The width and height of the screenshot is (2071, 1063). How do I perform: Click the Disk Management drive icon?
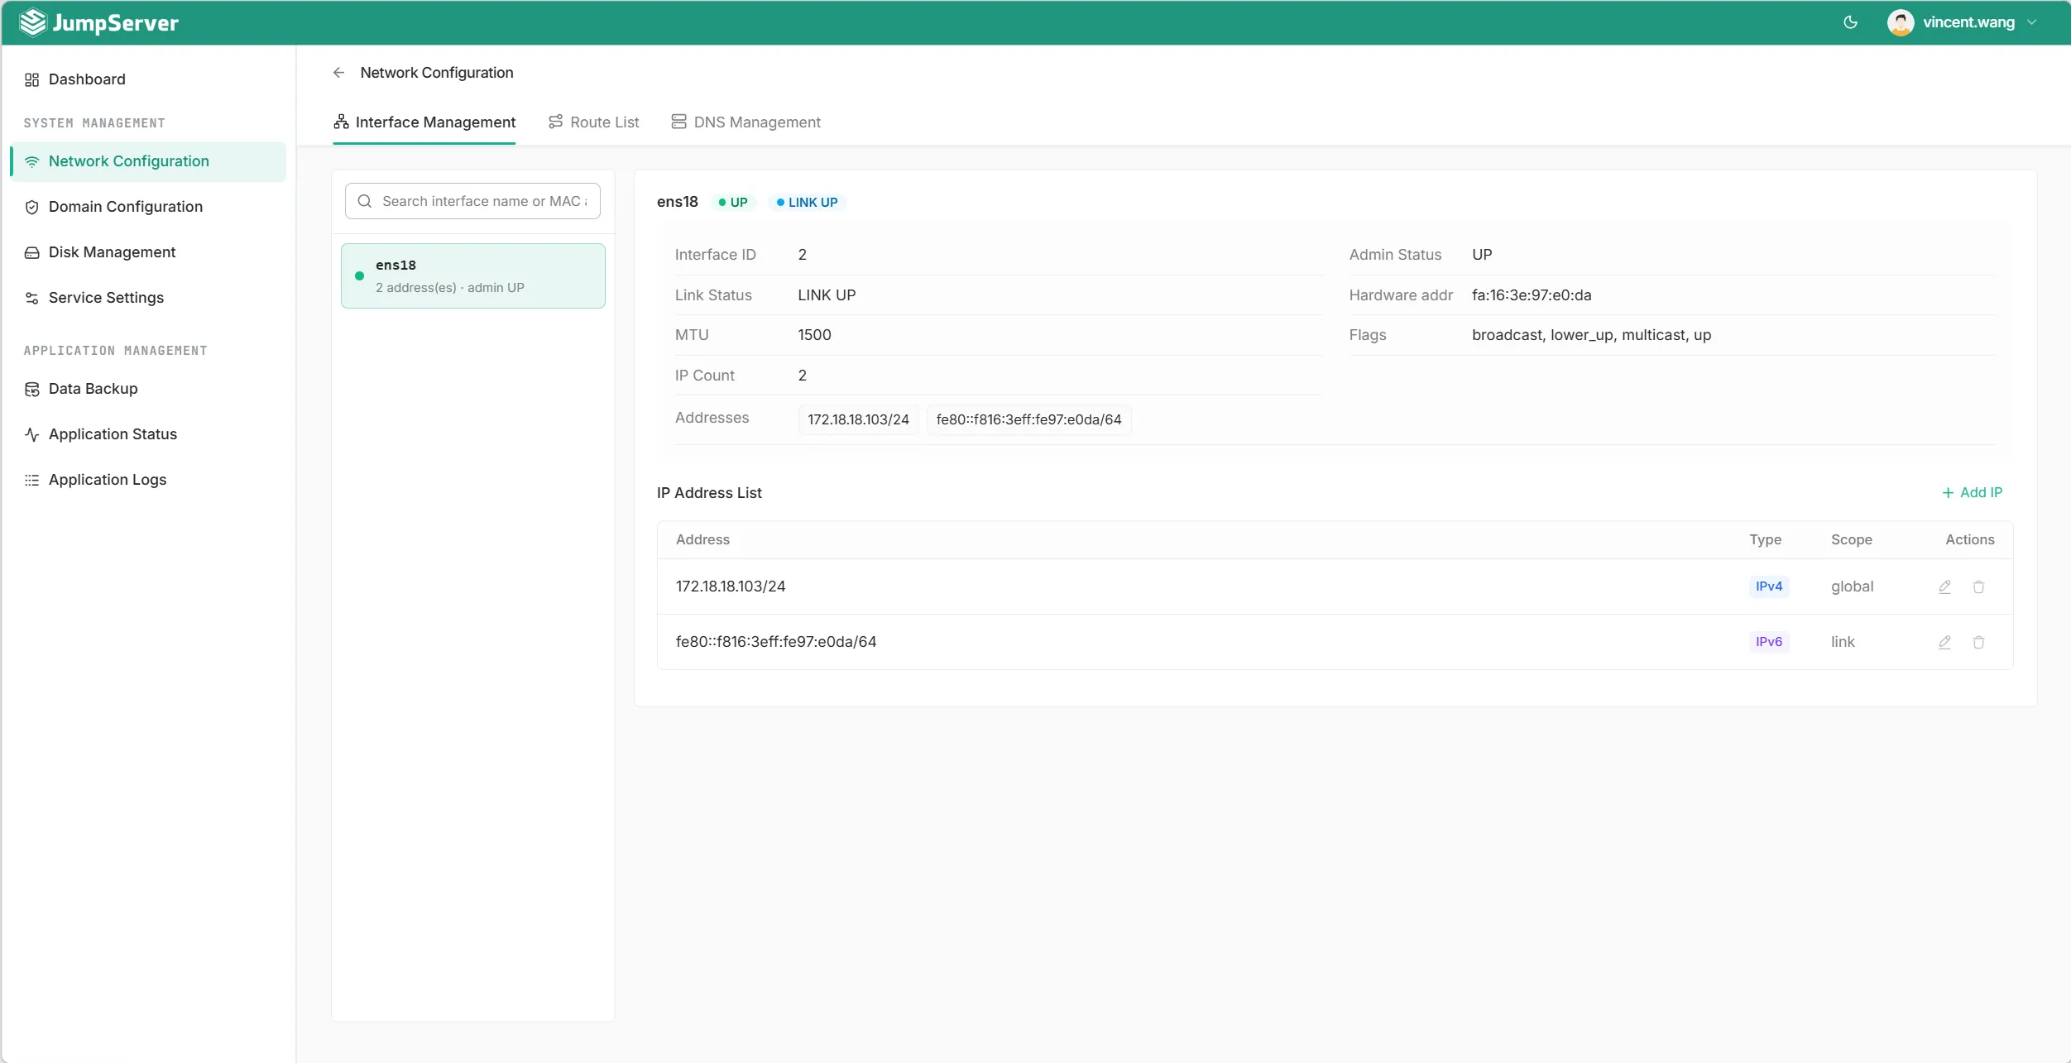pos(31,252)
